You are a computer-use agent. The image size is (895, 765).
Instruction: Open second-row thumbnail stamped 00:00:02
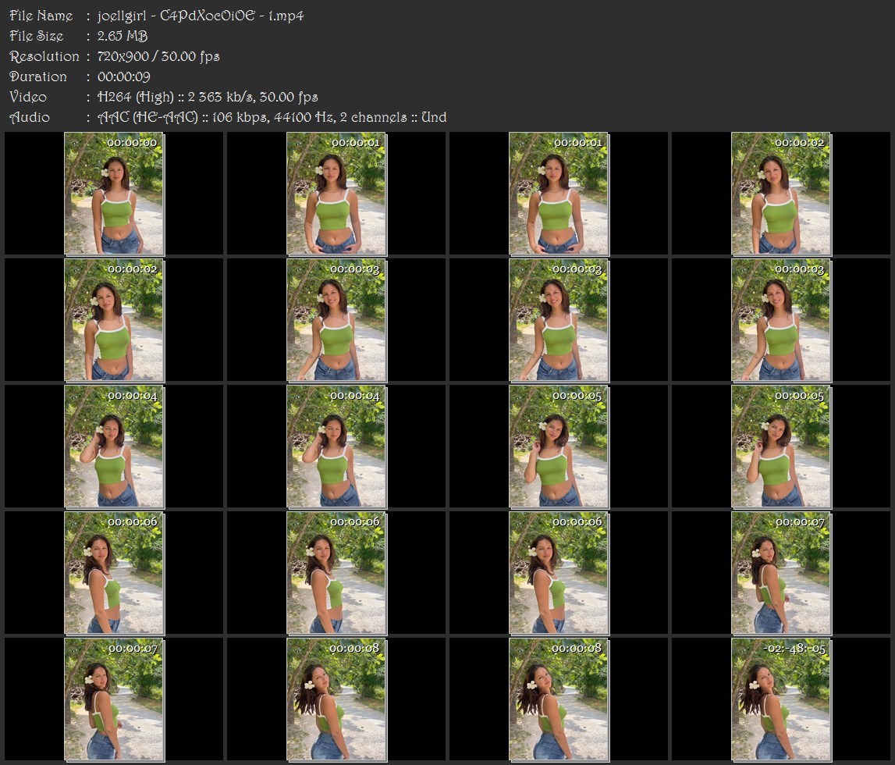114,320
